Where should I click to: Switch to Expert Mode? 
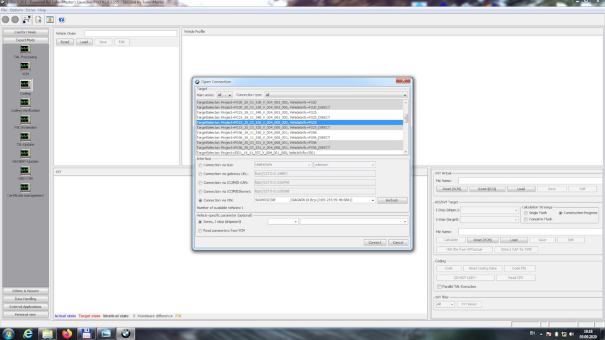tap(25, 40)
